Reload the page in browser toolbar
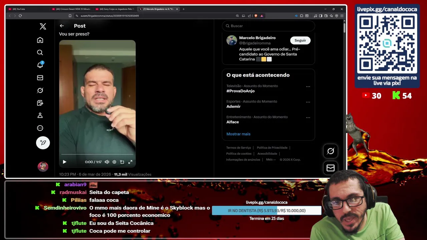This screenshot has height=240, width=427. 20,16
